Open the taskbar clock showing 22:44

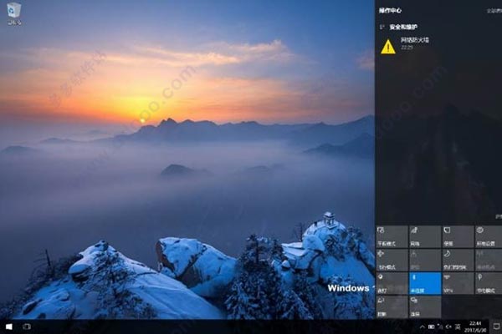475,326
